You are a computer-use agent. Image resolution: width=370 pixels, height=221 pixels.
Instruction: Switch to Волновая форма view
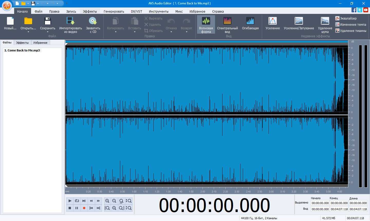206,25
